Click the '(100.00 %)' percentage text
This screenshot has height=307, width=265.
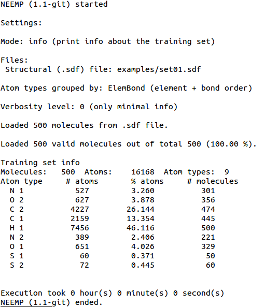[x=231, y=144]
